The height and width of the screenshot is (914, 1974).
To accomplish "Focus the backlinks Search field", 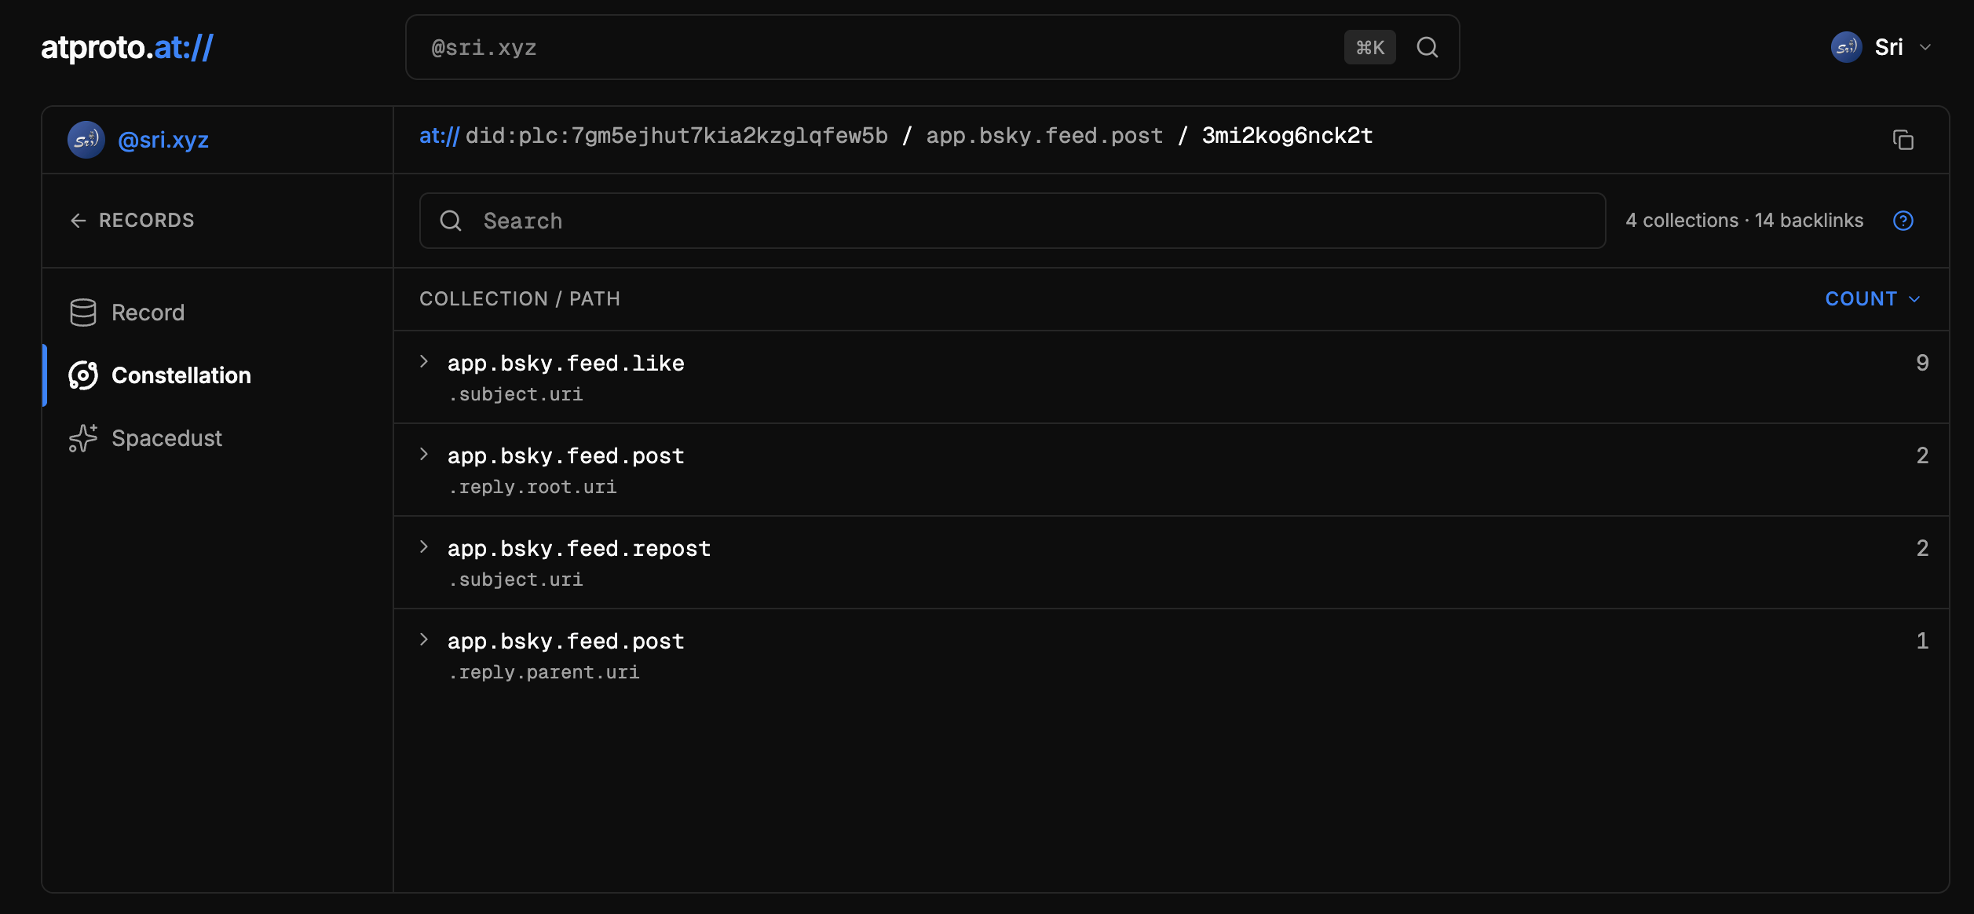I will click(x=1013, y=221).
